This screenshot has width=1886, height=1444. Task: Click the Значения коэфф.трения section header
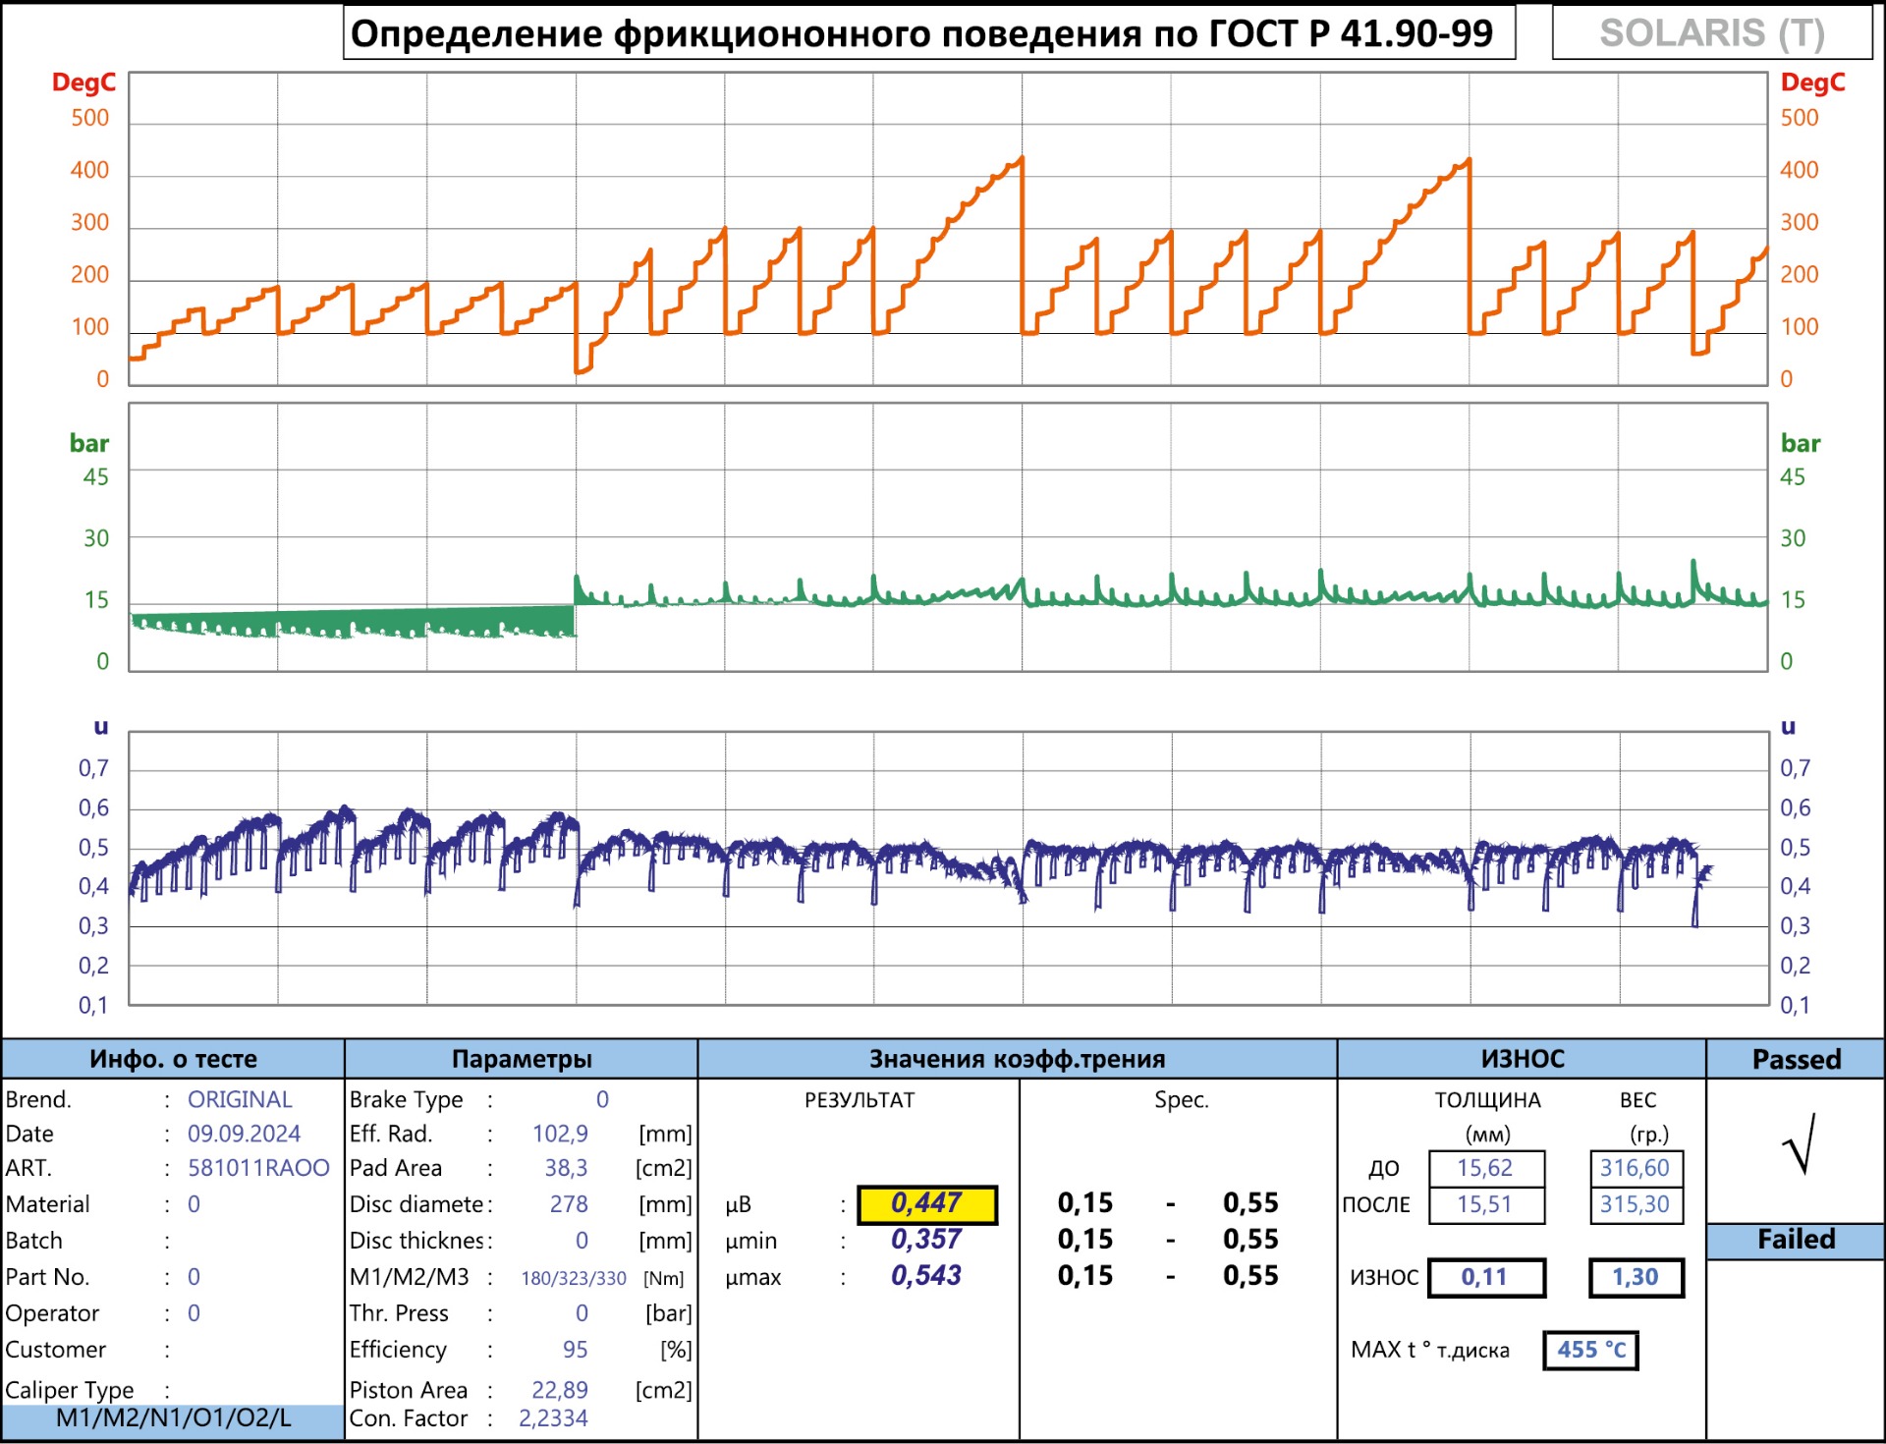(1017, 1059)
